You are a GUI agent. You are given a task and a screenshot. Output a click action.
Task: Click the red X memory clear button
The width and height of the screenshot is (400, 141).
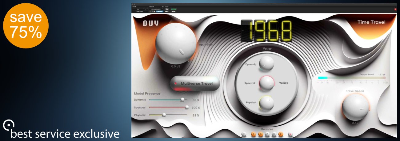click(x=290, y=134)
